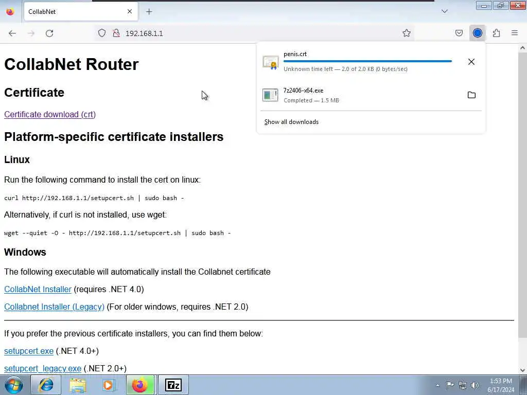Image resolution: width=527 pixels, height=395 pixels.
Task: Click the 7z2406-x64.exe download entry name
Action: (x=303, y=91)
